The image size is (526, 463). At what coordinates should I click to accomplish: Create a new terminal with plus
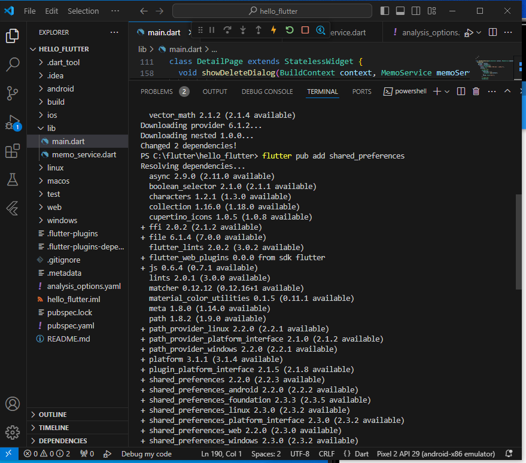[437, 91]
